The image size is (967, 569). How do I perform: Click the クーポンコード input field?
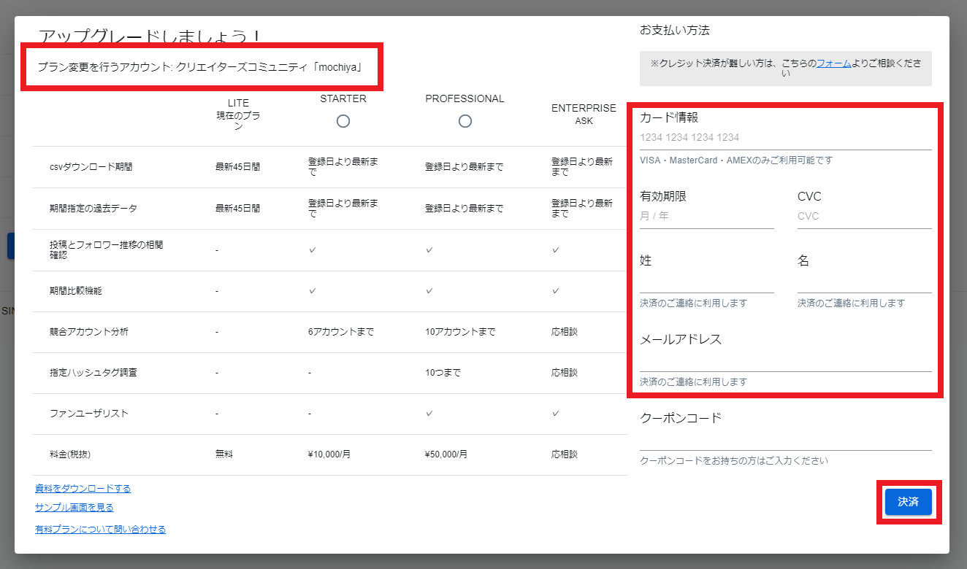785,440
